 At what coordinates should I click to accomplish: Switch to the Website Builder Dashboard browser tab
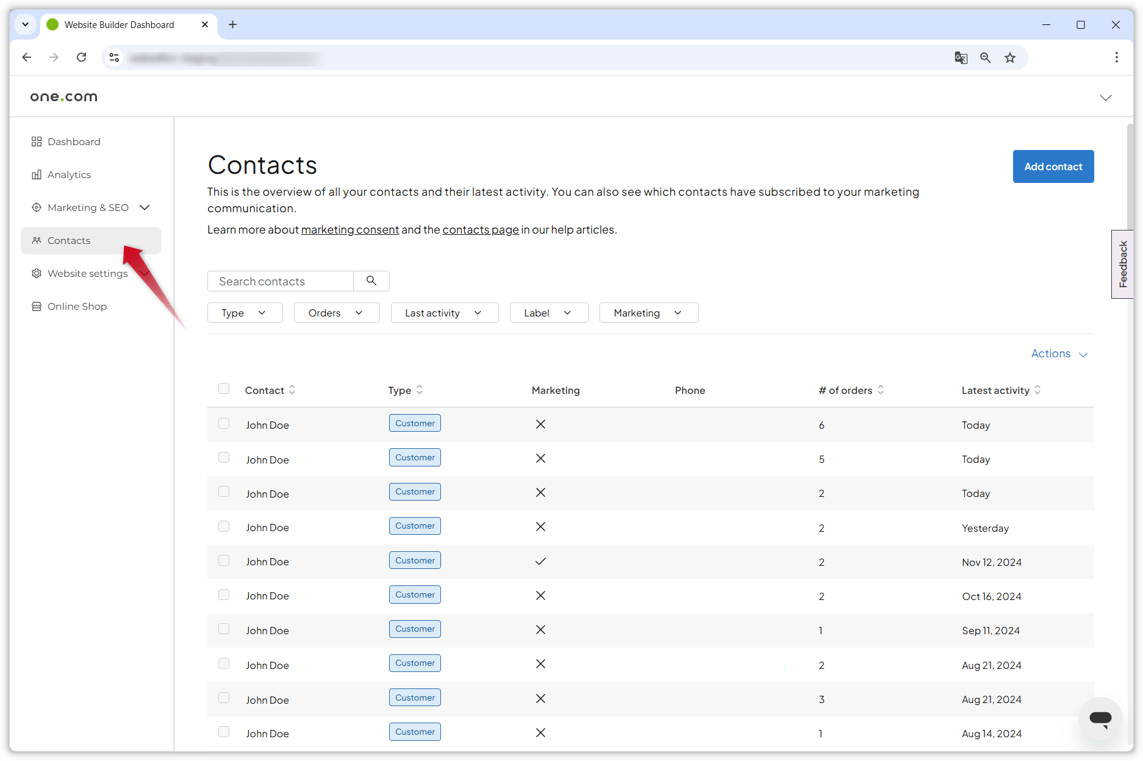pos(119,24)
